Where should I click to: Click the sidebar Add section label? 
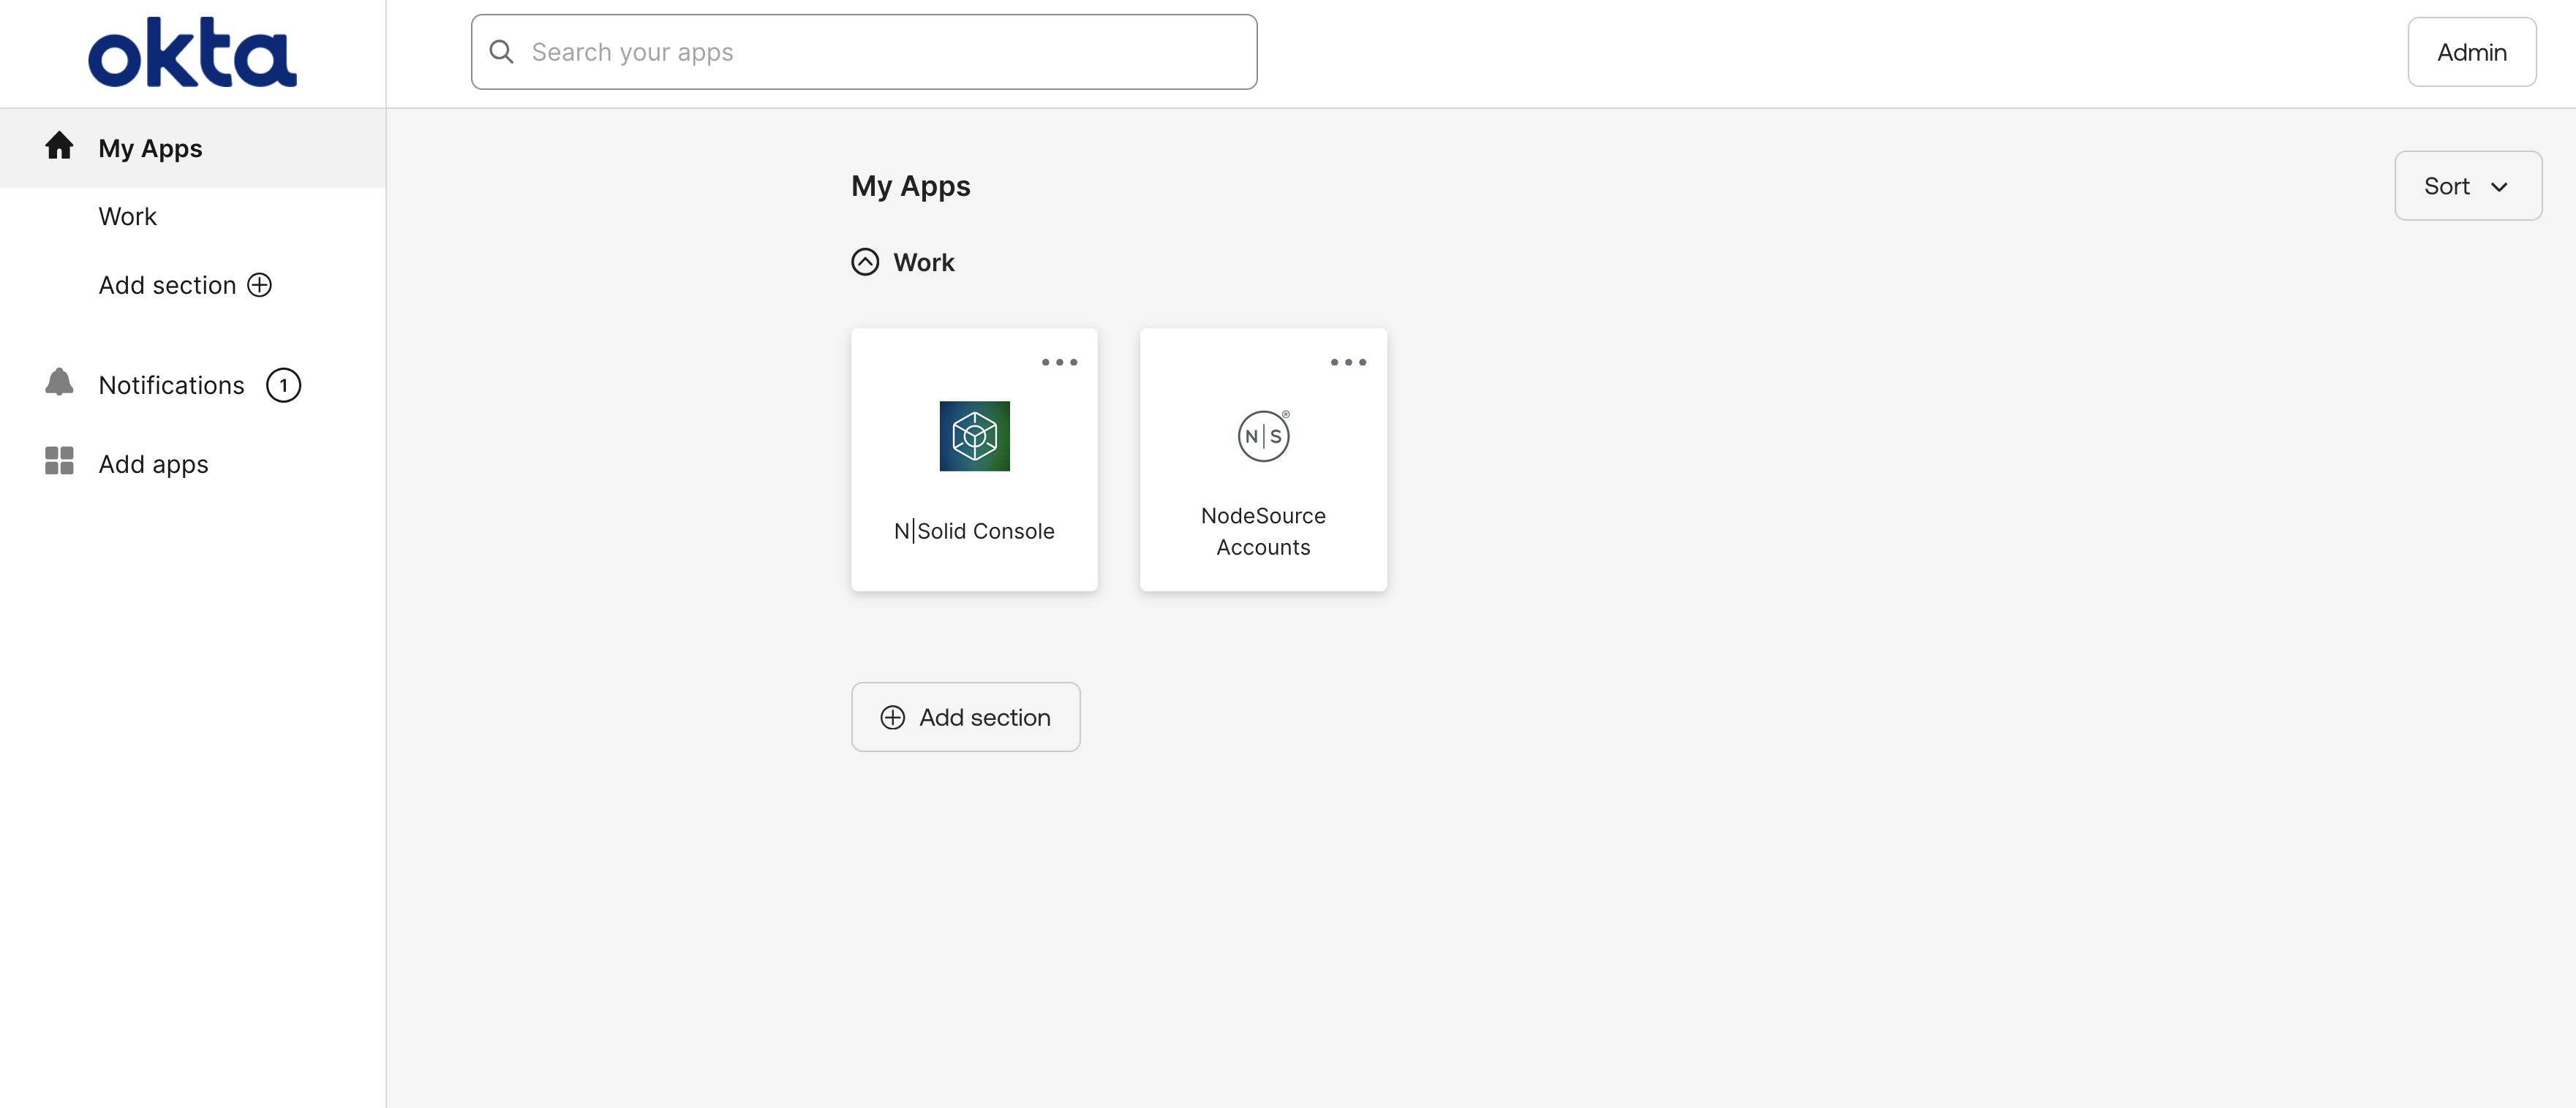click(167, 285)
